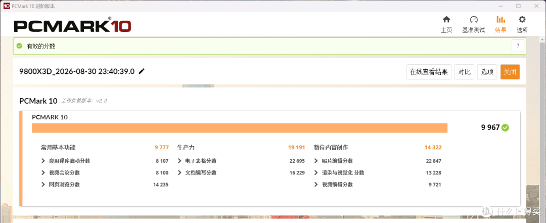Open the 主页 home icon

[446, 20]
